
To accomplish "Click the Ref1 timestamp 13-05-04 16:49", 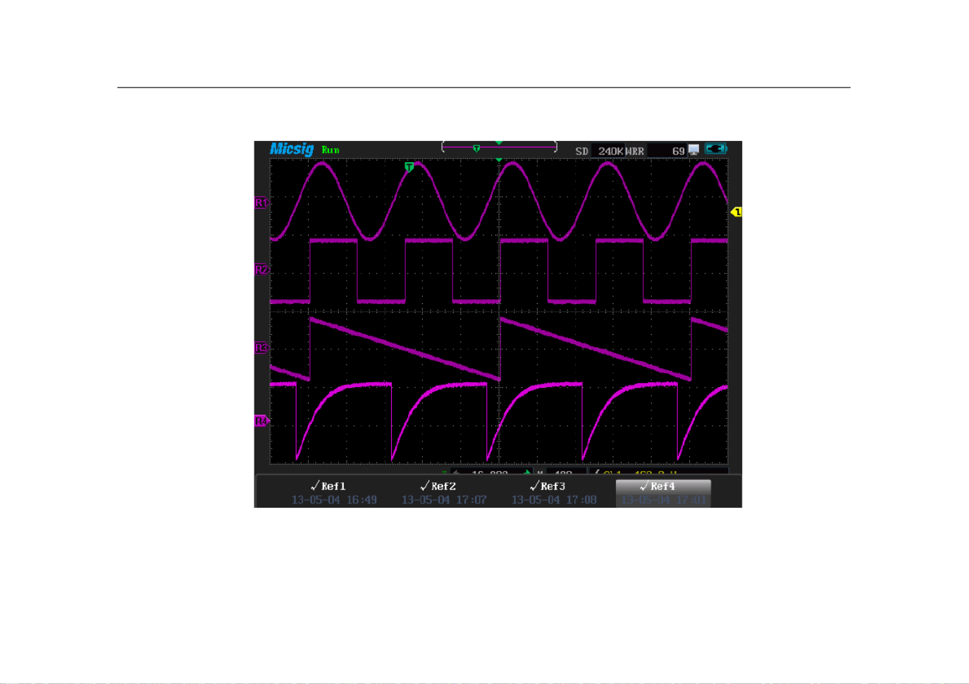I will point(334,499).
